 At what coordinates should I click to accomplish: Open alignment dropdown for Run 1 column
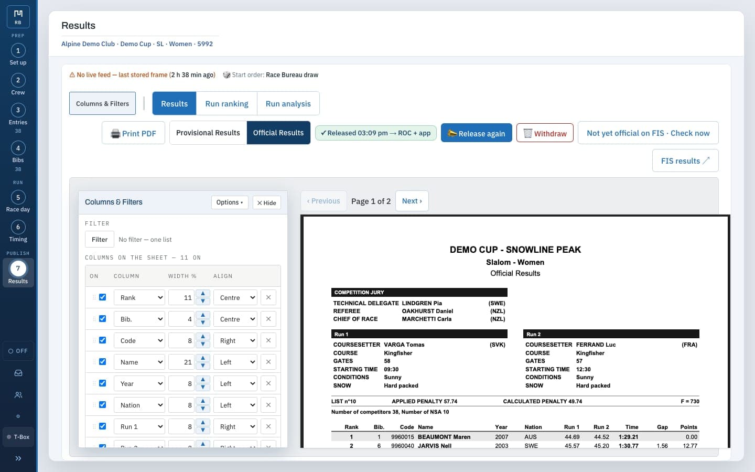(235, 426)
